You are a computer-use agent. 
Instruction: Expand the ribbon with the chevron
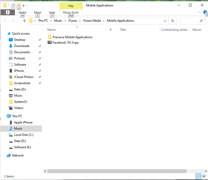pos(200,12)
